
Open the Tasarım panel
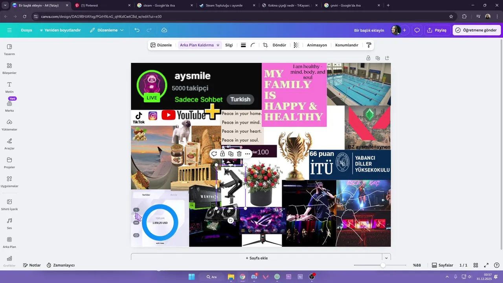tap(9, 50)
